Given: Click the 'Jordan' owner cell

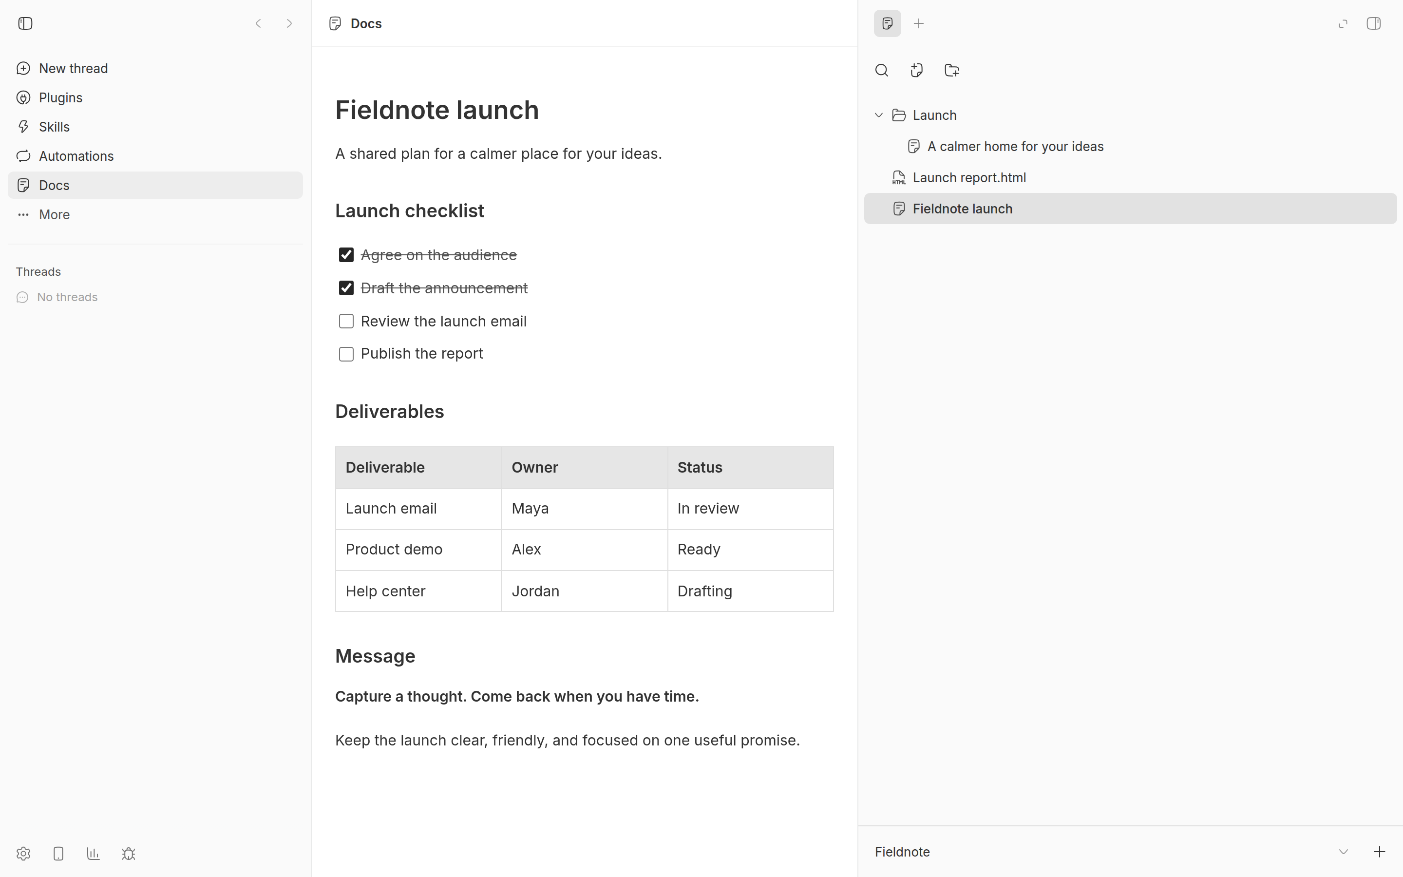Looking at the screenshot, I should [x=585, y=591].
